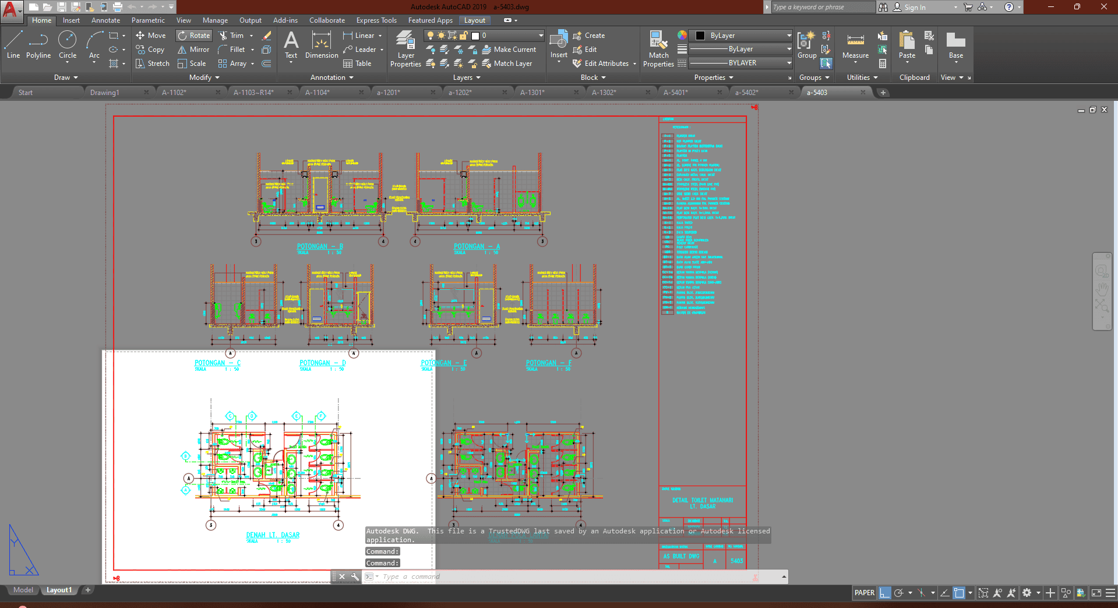Choose the Mirror modify tool

(193, 50)
